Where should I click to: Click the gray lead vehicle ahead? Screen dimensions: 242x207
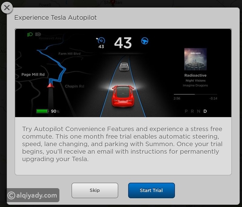point(124,67)
